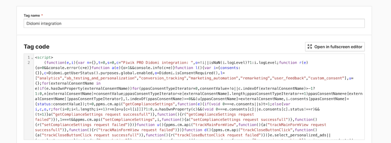Click "conversion_tracking" string in code
This screenshot has width=391, height=143.
[x=162, y=78]
